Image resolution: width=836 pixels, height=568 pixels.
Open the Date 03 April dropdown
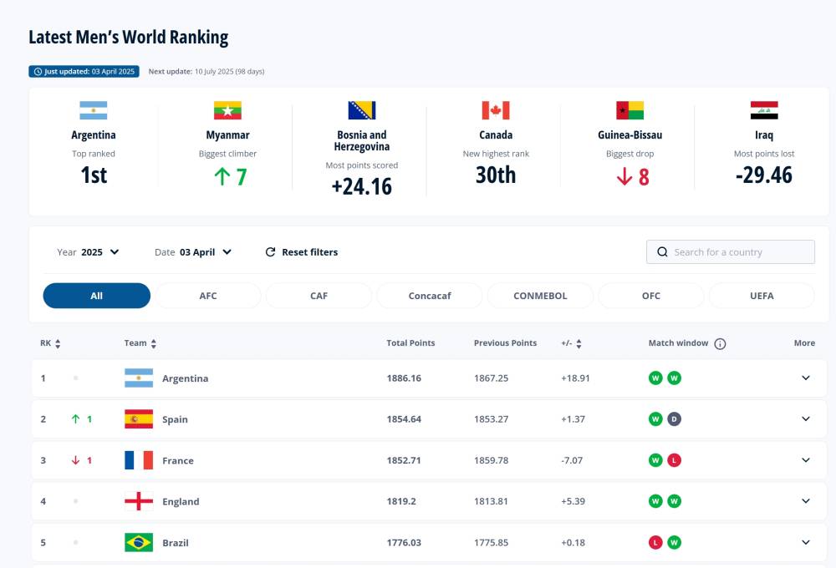tap(194, 252)
